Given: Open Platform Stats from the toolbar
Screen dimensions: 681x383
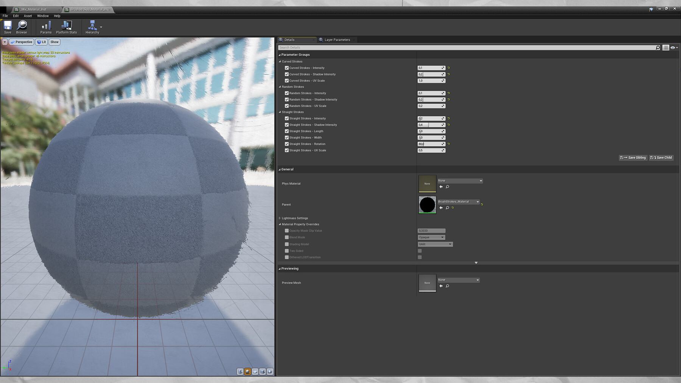Looking at the screenshot, I should (66, 26).
